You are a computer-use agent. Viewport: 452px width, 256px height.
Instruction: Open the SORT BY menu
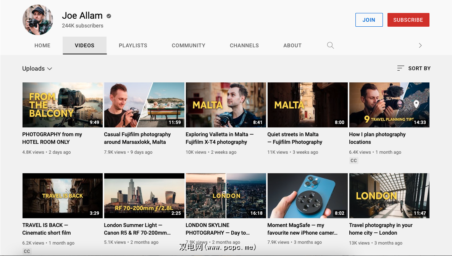414,68
